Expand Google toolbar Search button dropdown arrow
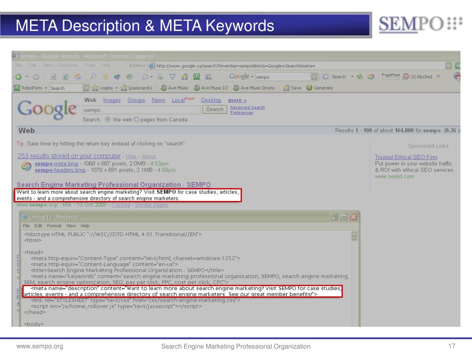Image resolution: width=472 pixels, height=354 pixels. [x=352, y=77]
